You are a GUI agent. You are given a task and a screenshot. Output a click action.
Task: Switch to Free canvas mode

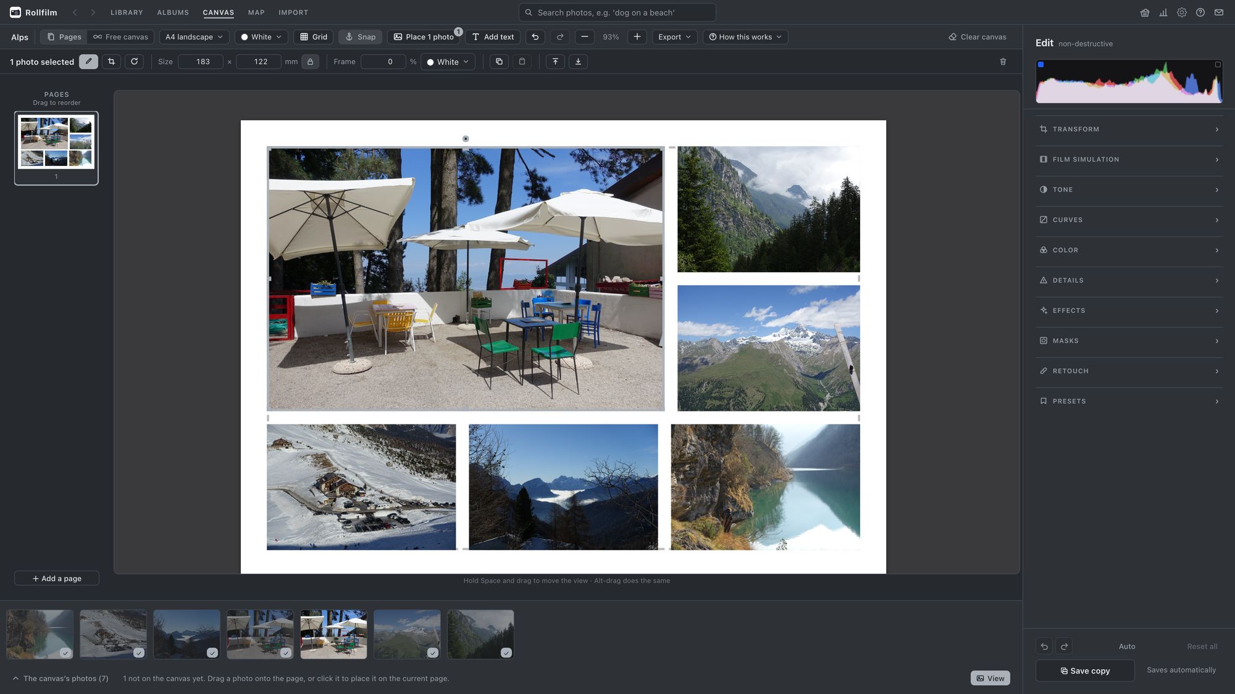[120, 37]
